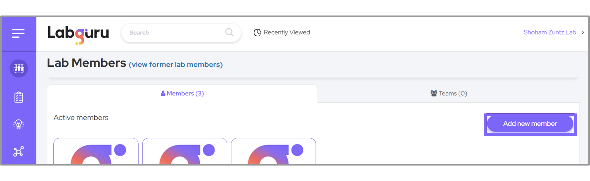This screenshot has width=590, height=181.
Task: Open the third active member card
Action: pos(273,151)
